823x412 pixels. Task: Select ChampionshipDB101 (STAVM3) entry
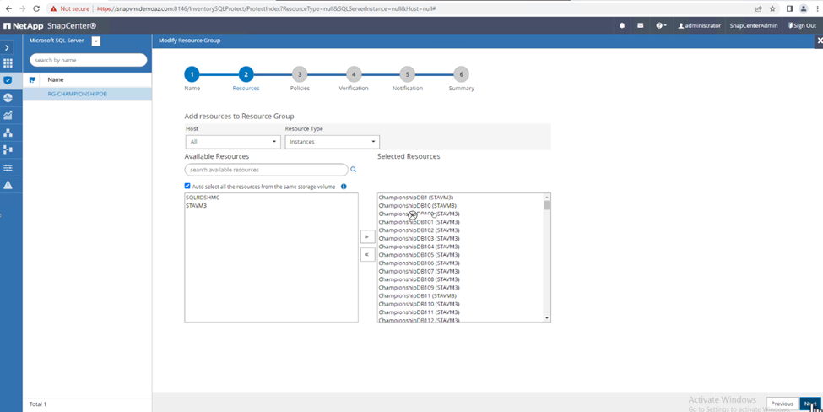pos(419,222)
